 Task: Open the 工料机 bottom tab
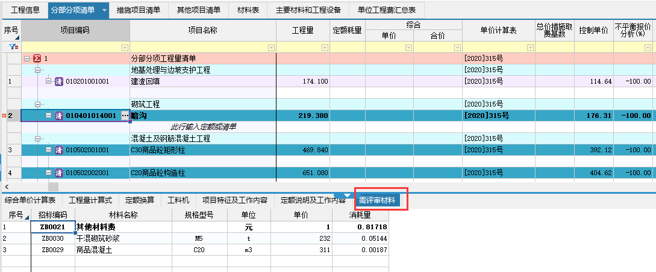pyautogui.click(x=178, y=200)
